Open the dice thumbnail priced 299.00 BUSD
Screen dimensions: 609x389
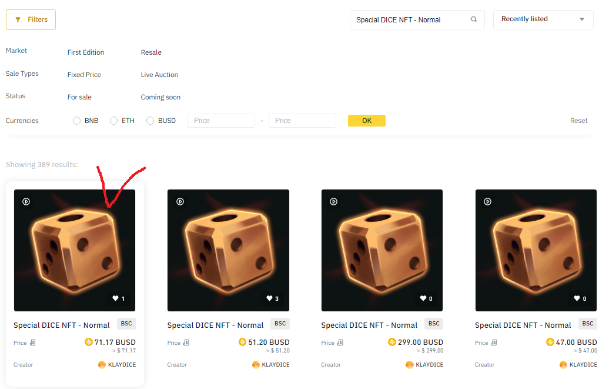[x=382, y=251]
